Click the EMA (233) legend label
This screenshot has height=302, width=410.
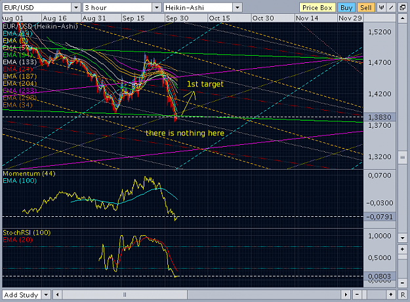[20, 90]
